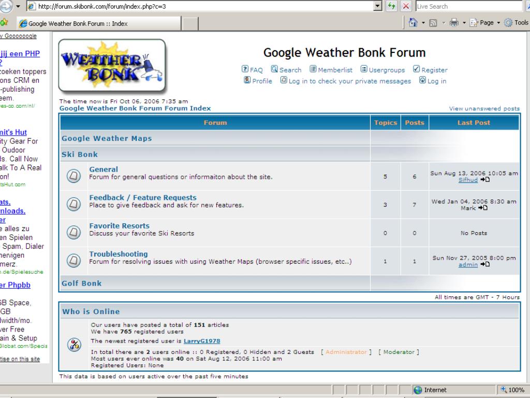This screenshot has height=398, width=530.
Task: Click the Ads by Google link
Action: coord(18,36)
